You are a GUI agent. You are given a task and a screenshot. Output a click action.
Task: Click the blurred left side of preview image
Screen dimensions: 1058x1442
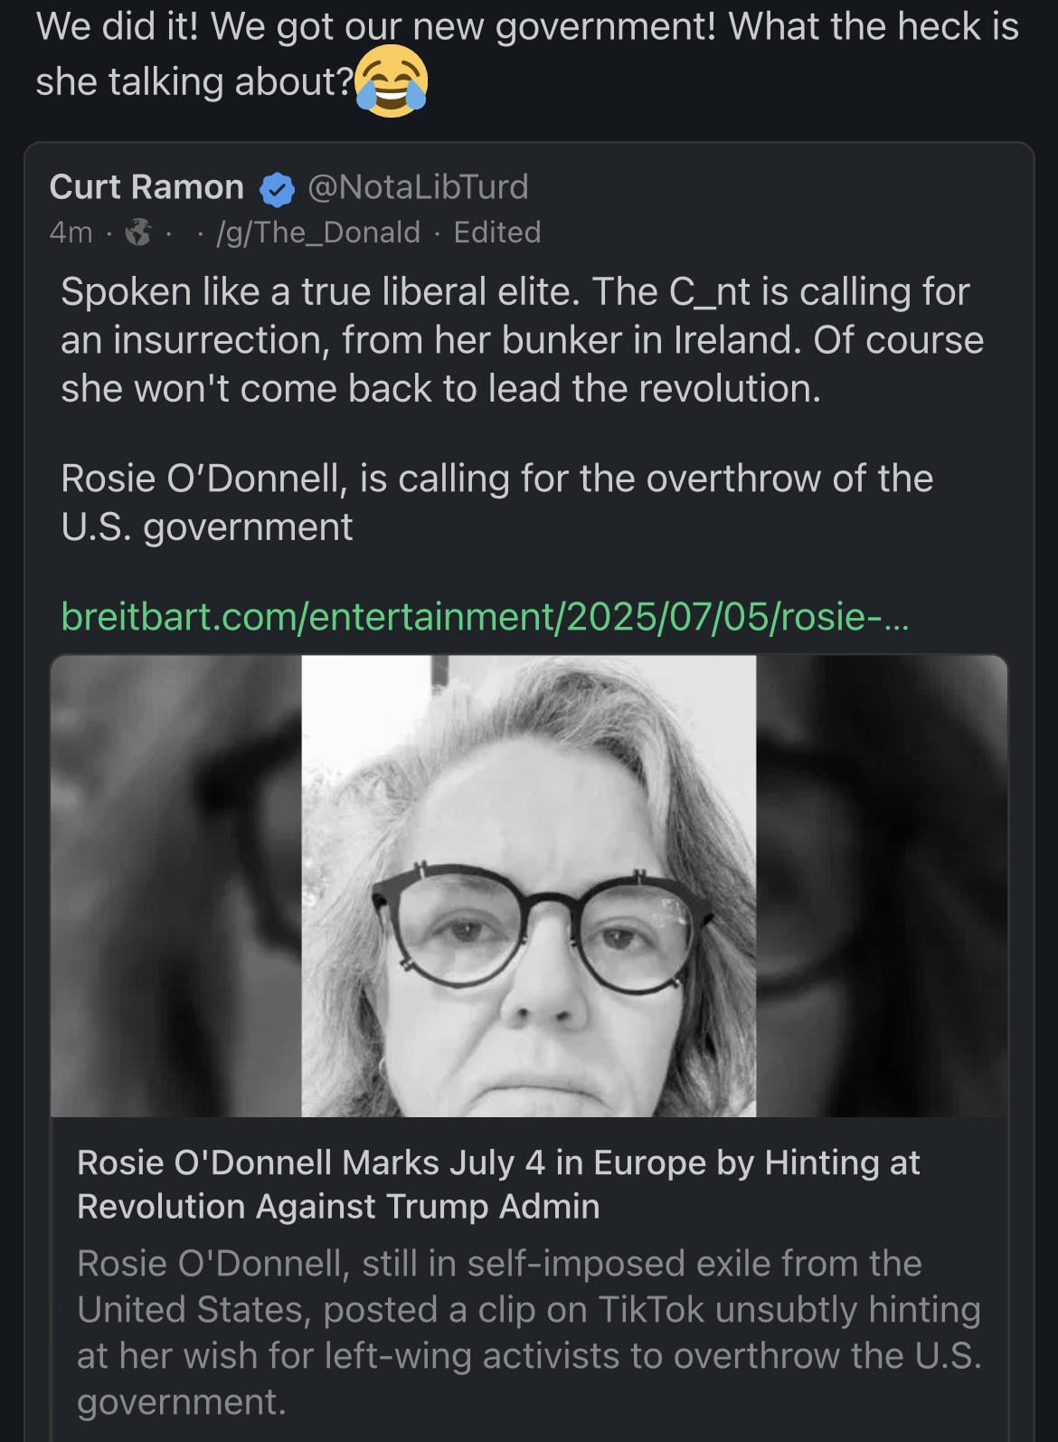click(x=176, y=886)
